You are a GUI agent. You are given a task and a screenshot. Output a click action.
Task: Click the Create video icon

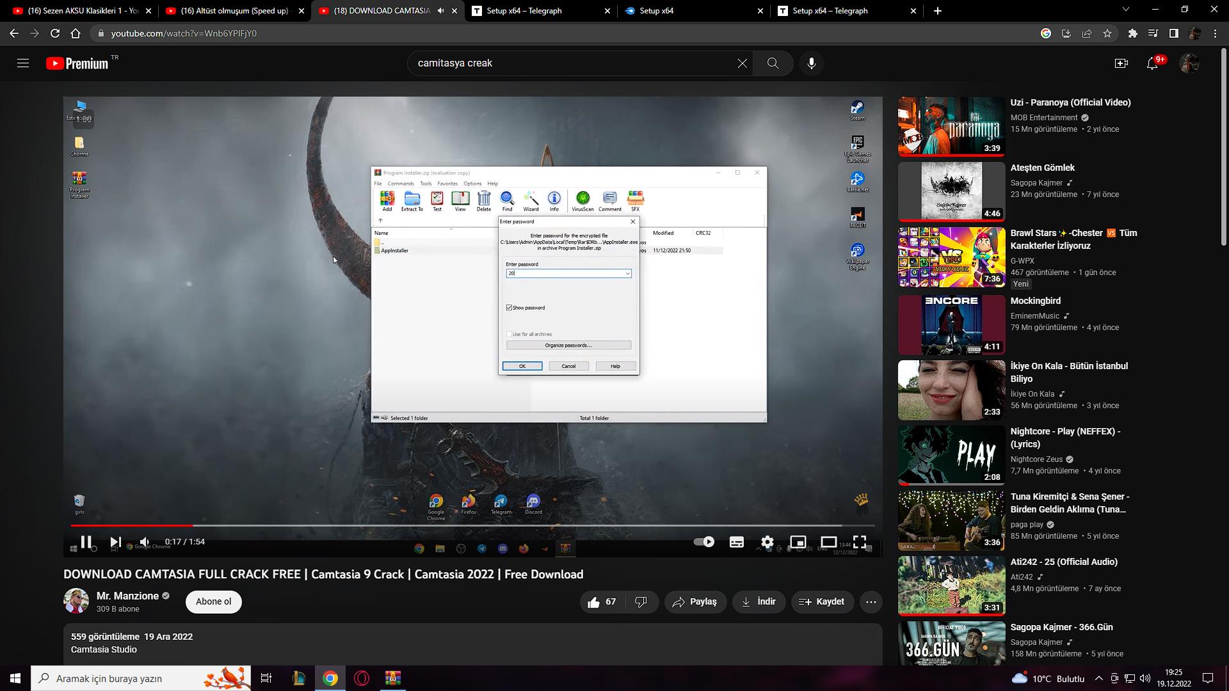1121,63
